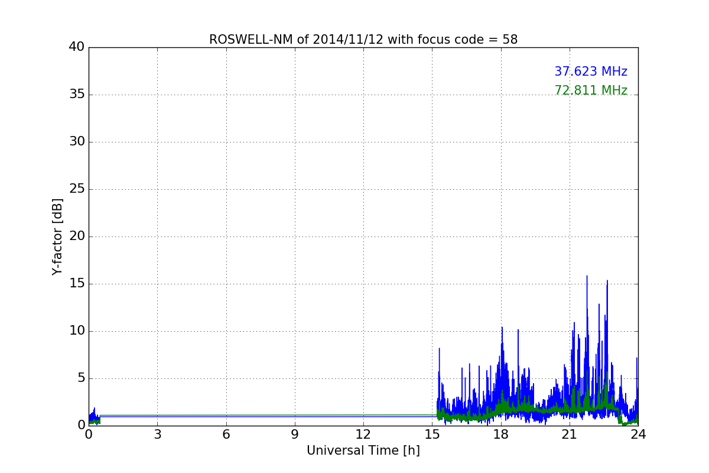709x473 pixels.
Task: Click the x-axis tick label 9
Action: click(x=295, y=435)
